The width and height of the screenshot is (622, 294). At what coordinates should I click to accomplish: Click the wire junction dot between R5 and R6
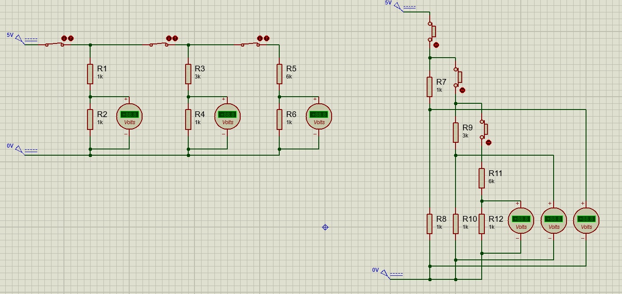[279, 97]
